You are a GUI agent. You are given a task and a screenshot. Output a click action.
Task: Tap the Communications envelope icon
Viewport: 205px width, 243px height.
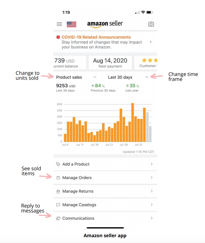point(58,218)
